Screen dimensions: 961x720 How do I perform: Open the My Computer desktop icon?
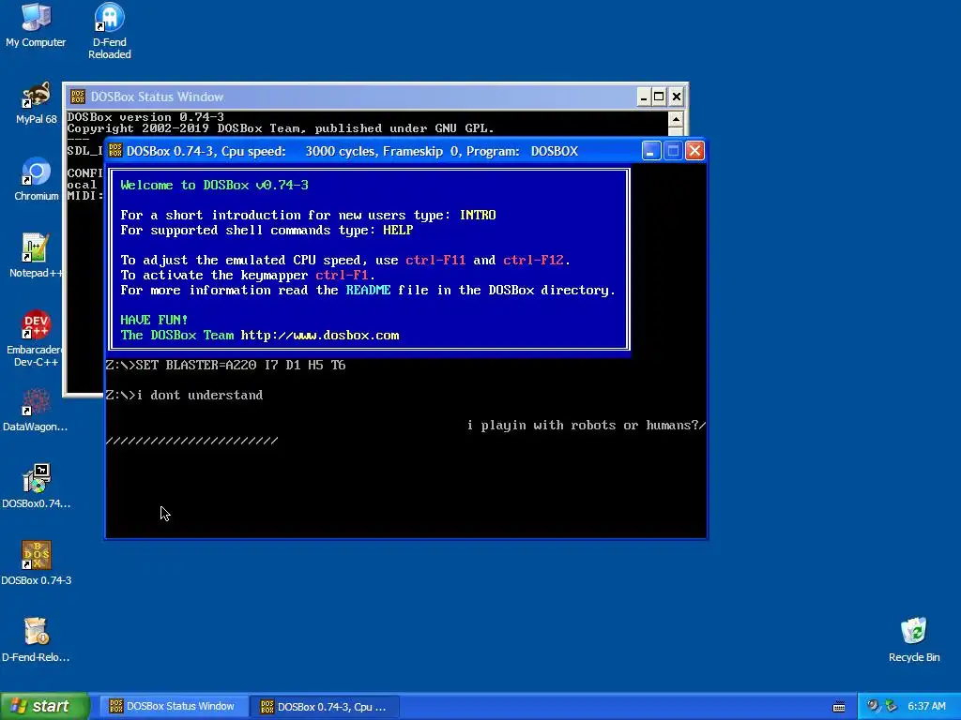point(36,25)
